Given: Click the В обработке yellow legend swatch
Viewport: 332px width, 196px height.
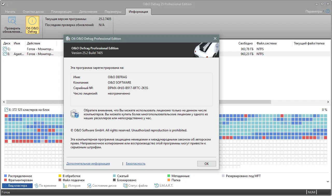Looking at the screenshot, I should click(60, 176).
